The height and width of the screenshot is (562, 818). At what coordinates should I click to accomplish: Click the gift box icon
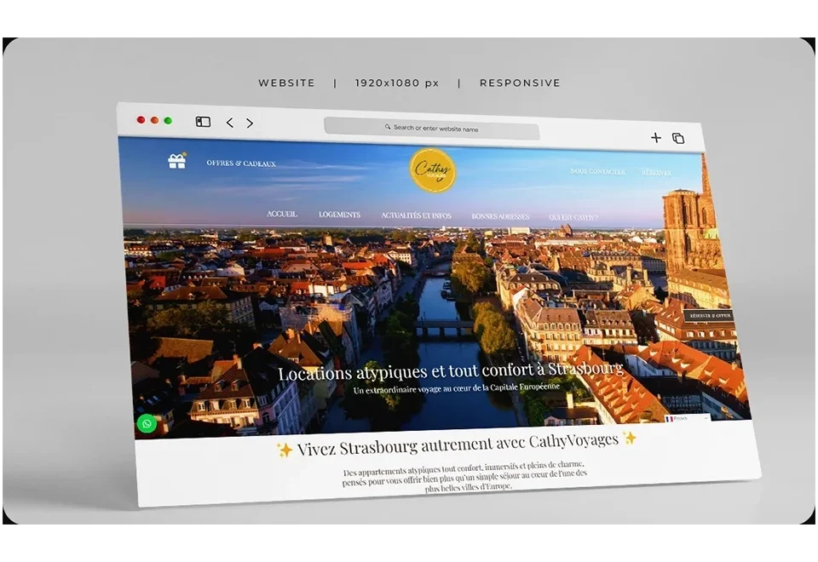pos(176,161)
